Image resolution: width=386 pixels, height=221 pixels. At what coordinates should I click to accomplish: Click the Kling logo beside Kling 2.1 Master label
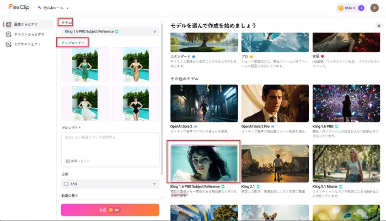(341, 186)
